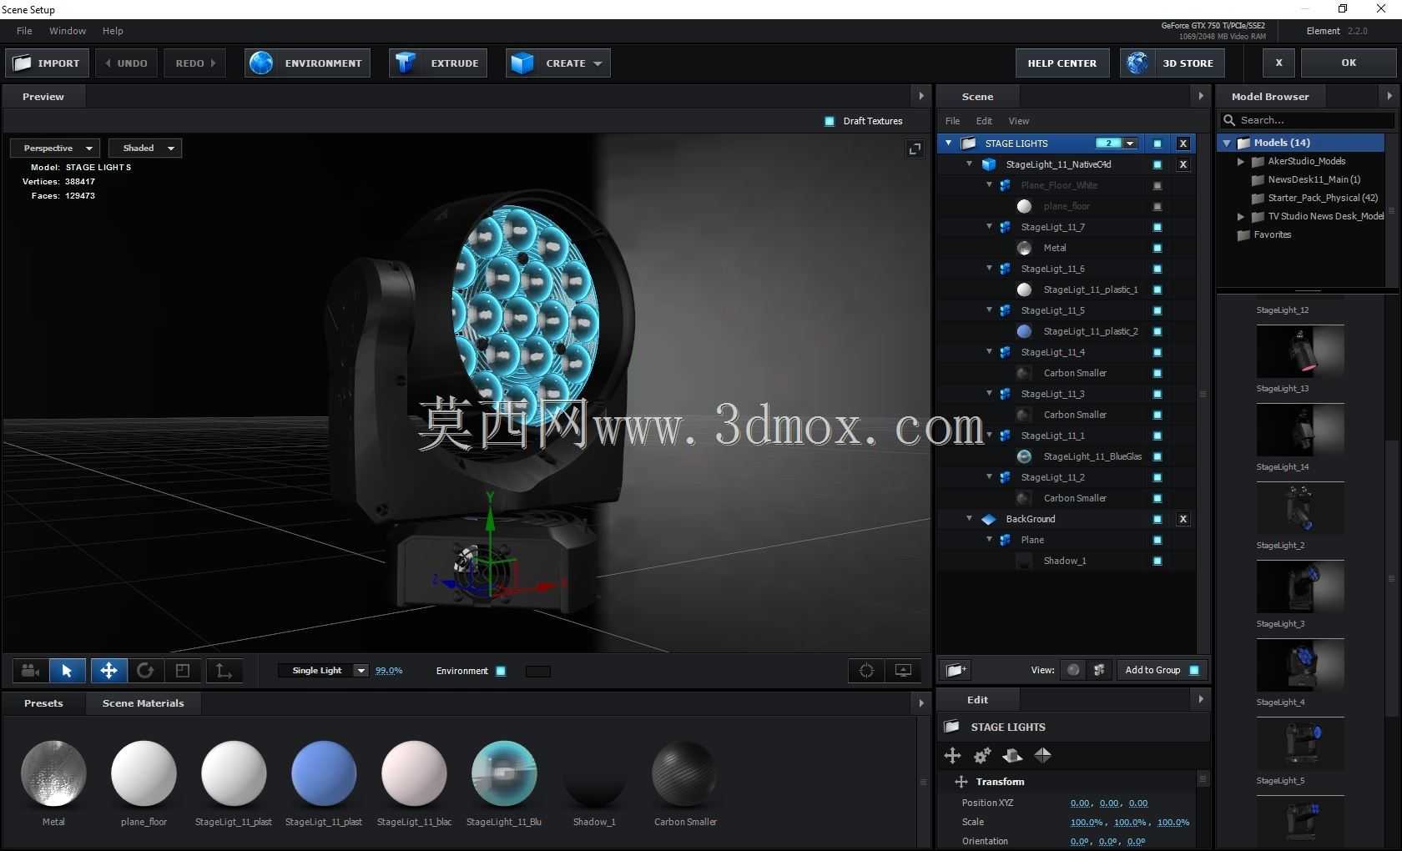Toggle Draft Textures checkbox
This screenshot has height=851, width=1402.
tap(830, 121)
